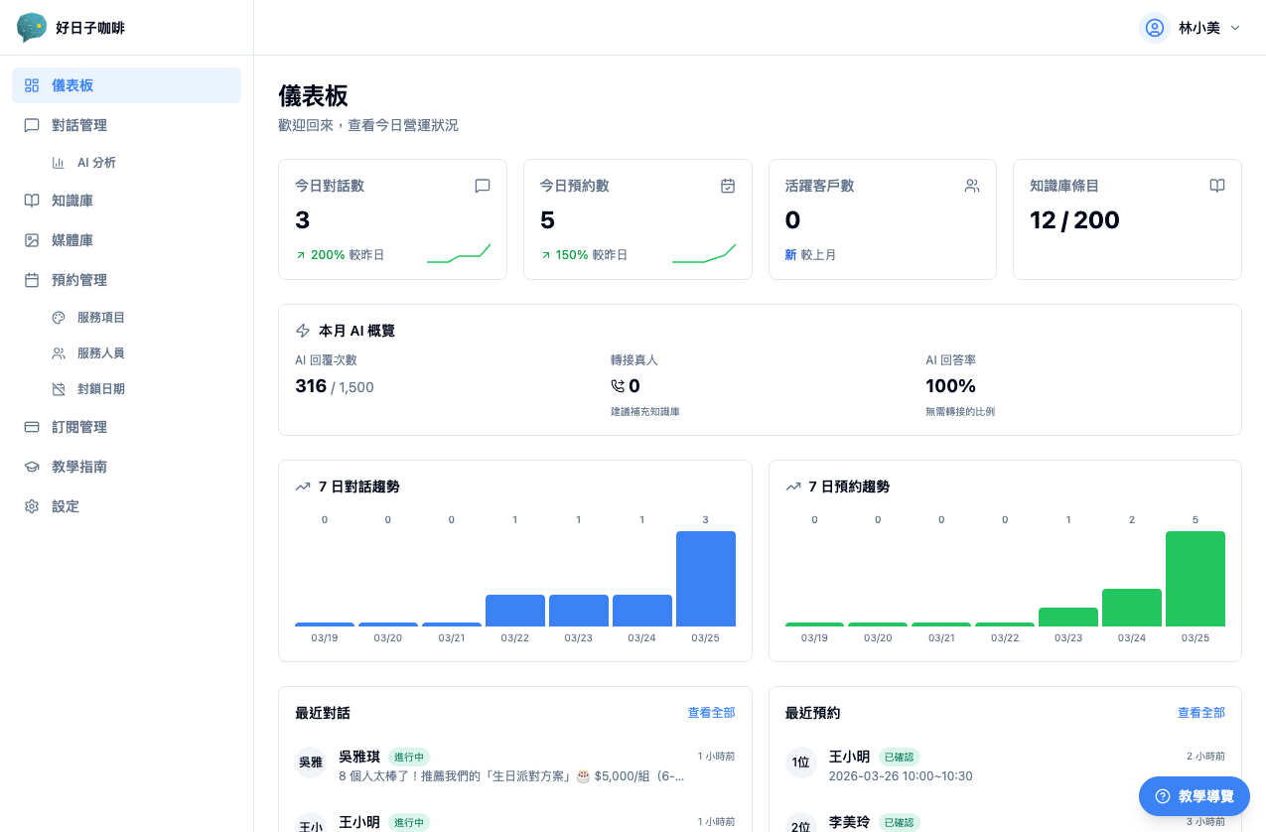Click 查看全部 next to 最近對話
The width and height of the screenshot is (1266, 832).
pyautogui.click(x=710, y=713)
